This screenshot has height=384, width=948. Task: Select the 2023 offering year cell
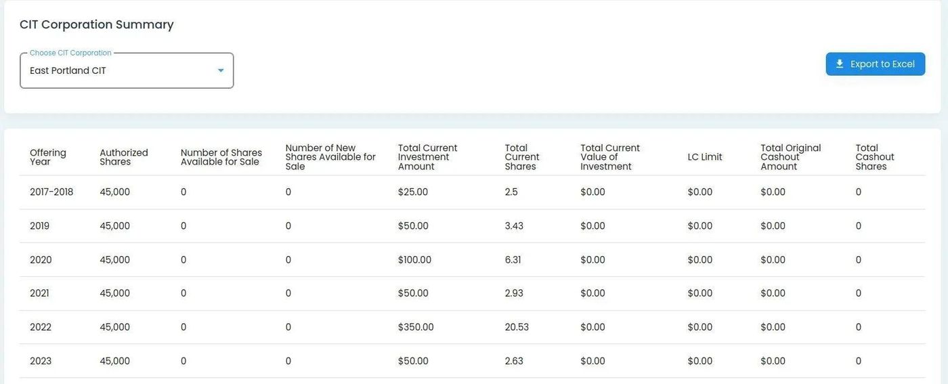point(41,362)
